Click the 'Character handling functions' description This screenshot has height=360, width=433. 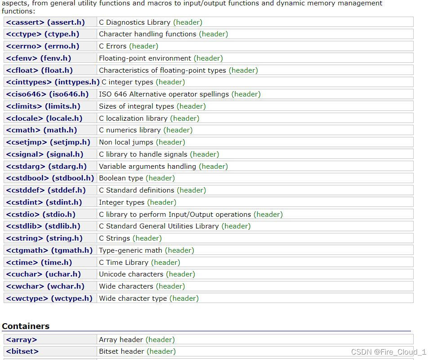click(x=148, y=34)
